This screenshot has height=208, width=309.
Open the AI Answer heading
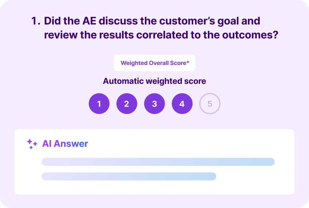click(65, 144)
